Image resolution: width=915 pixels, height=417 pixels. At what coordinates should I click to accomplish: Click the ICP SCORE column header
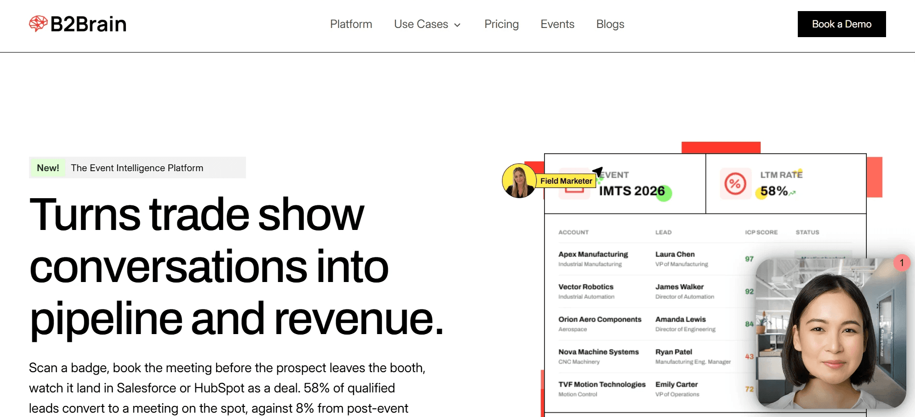(761, 232)
